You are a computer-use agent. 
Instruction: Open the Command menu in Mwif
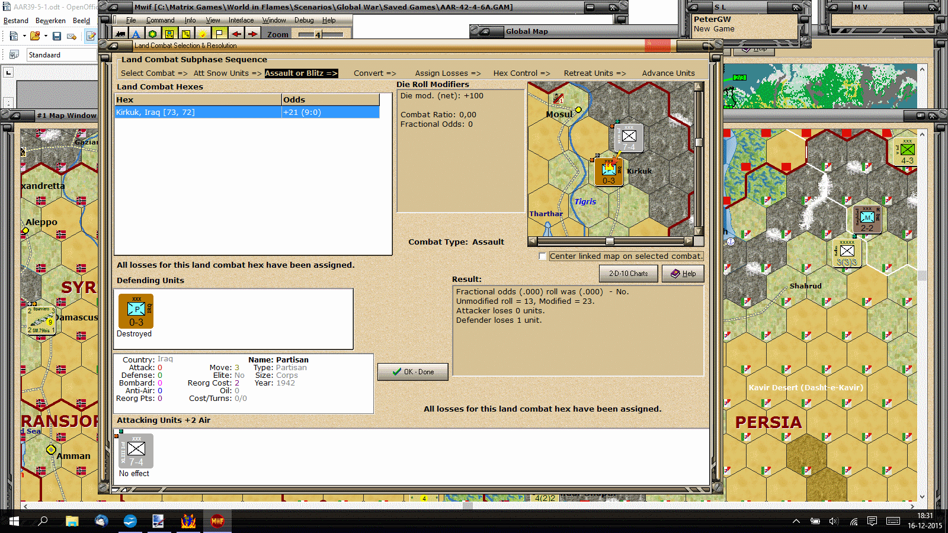click(161, 20)
